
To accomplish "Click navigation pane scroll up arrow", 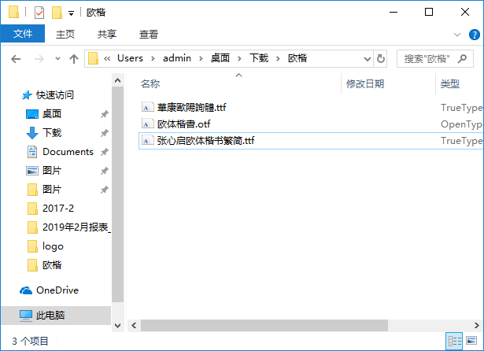I will click(x=117, y=80).
